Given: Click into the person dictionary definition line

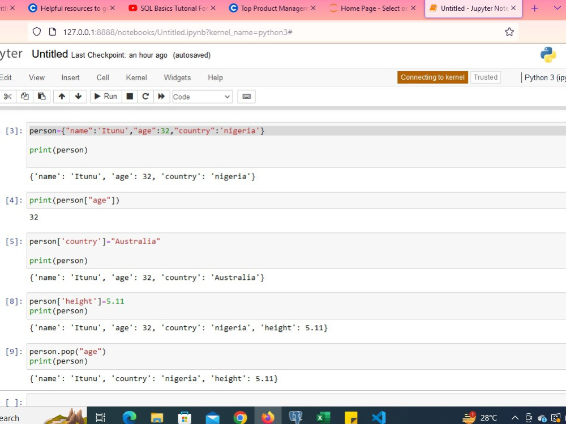Looking at the screenshot, I should click(x=147, y=131).
